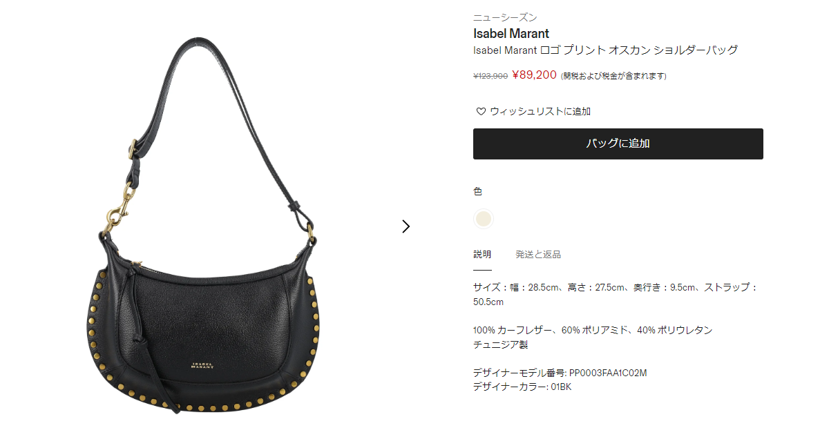Select the ロゴ プリント オスカン product title
The image size is (829, 439).
[x=606, y=50]
